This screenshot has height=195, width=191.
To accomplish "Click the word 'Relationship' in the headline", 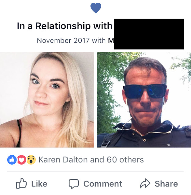I will (63, 26).
